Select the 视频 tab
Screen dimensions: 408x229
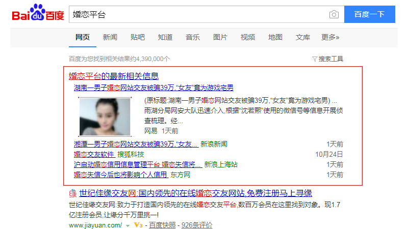[x=248, y=37]
